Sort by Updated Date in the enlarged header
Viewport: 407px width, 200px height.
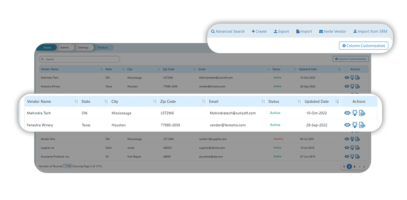tap(337, 101)
